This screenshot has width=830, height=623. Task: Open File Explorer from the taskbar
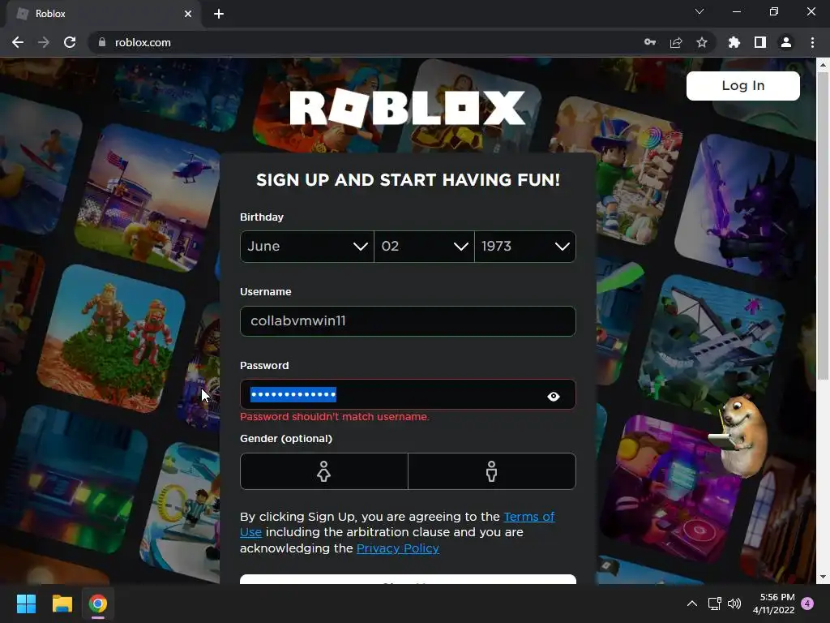pos(62,604)
